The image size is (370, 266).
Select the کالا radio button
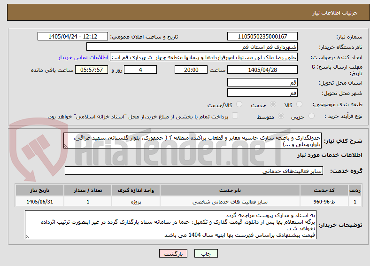point(299,104)
